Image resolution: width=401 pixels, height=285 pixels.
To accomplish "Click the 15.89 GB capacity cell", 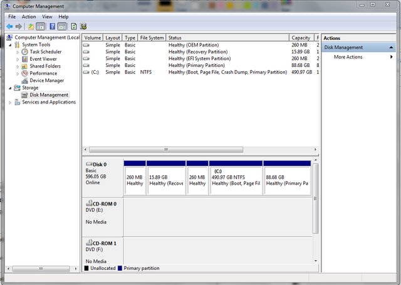I will click(301, 52).
